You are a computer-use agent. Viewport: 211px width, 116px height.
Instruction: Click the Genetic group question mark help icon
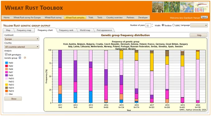coord(25,58)
